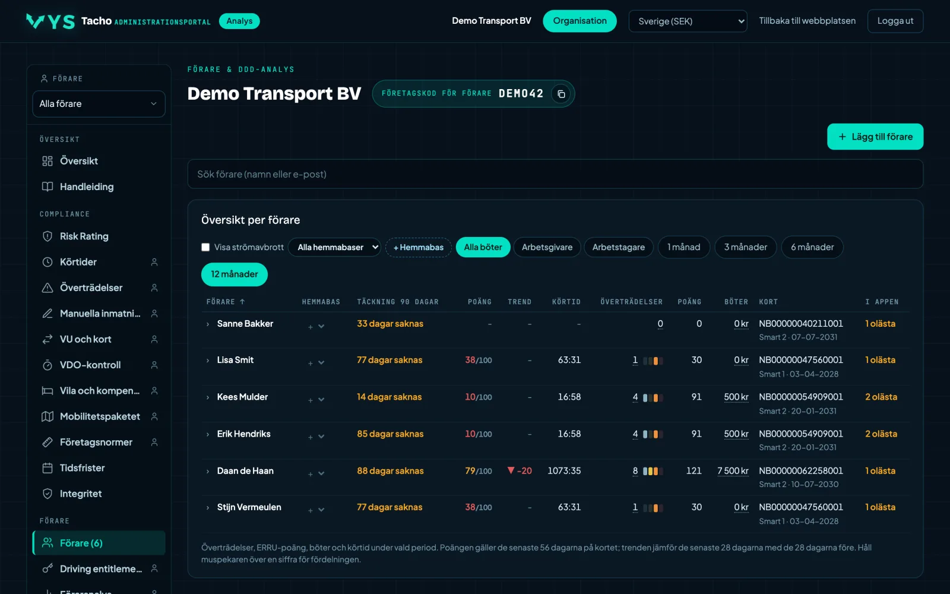
Task: Click the Överträdelser warning triangle icon
Action: coord(47,287)
